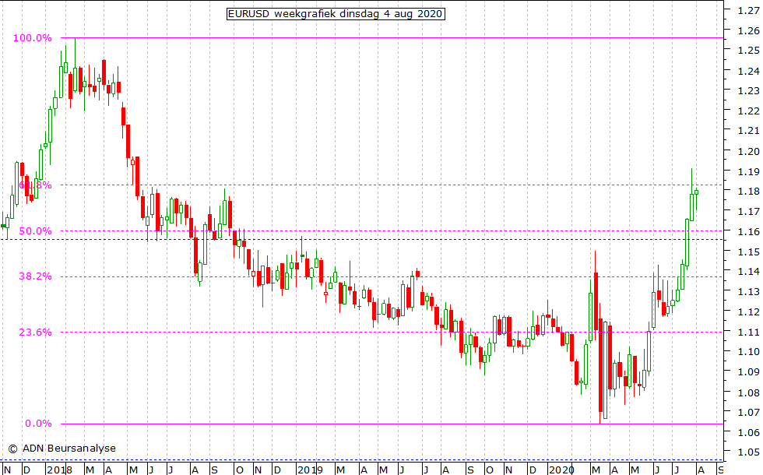Select the 1.05 price axis label
Viewport: 763px width, 475px height.
click(x=748, y=452)
